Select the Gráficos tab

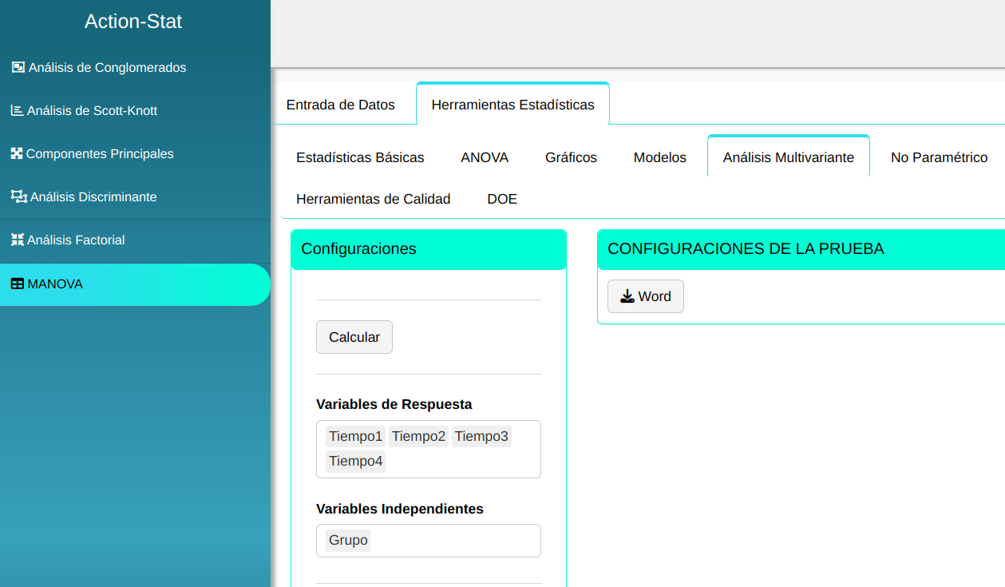[x=571, y=157]
